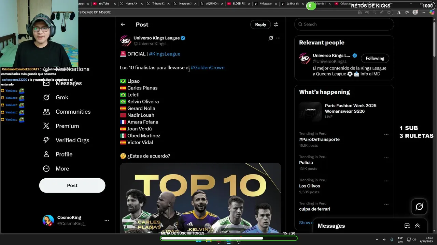Open Profile in the left navigation
Image resolution: width=437 pixels, height=245 pixels.
tap(58, 154)
